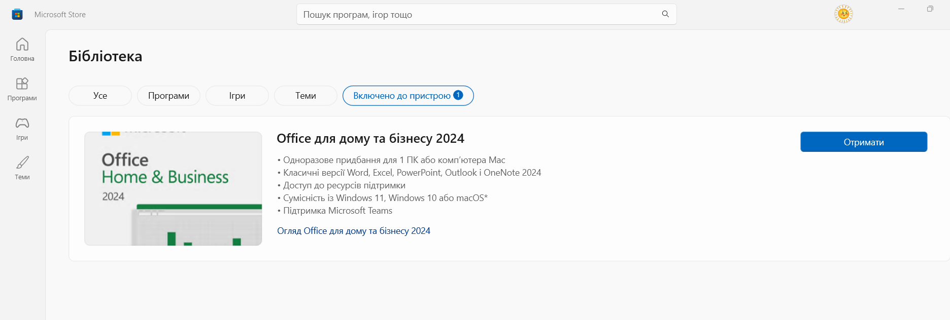Viewport: 950px width, 320px height.
Task: Select the Програми filter chip
Action: click(168, 96)
